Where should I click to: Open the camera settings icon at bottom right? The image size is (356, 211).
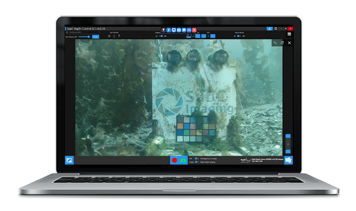click(288, 160)
